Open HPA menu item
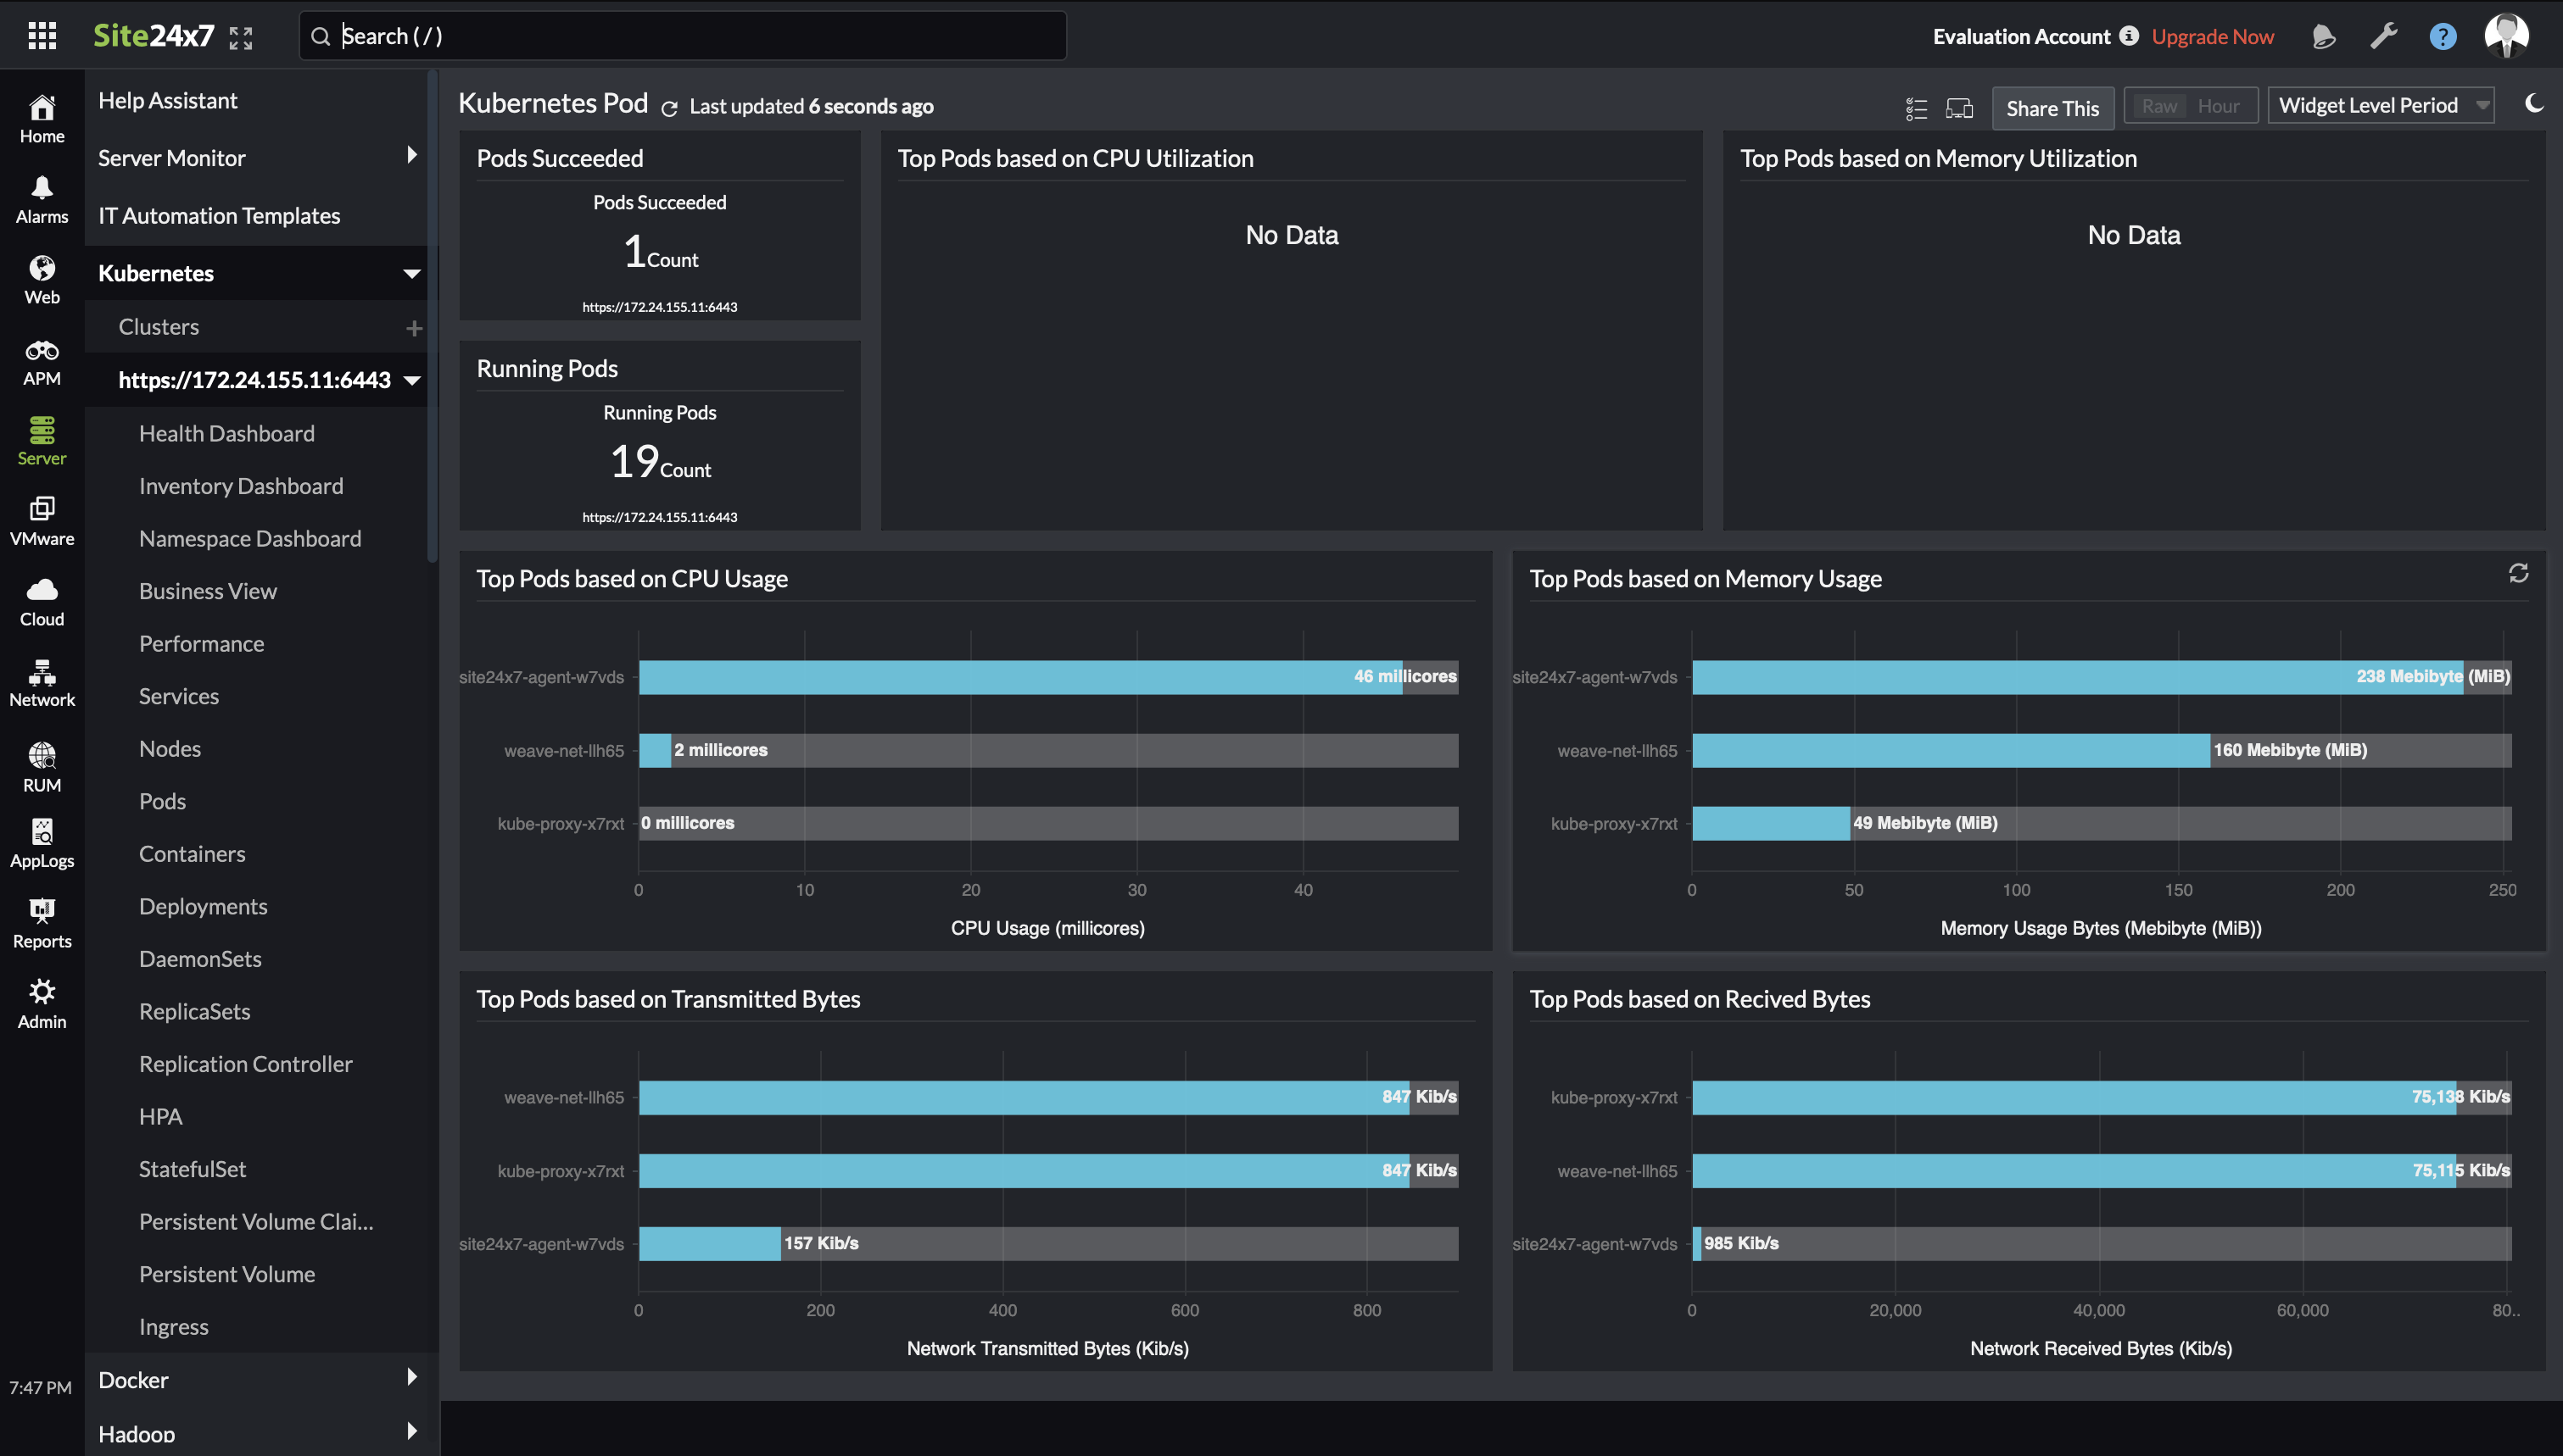Image resolution: width=2563 pixels, height=1456 pixels. [x=160, y=1116]
